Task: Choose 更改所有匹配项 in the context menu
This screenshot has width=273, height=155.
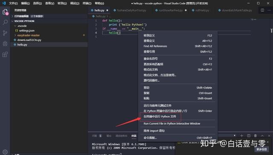Action: pos(177,64)
